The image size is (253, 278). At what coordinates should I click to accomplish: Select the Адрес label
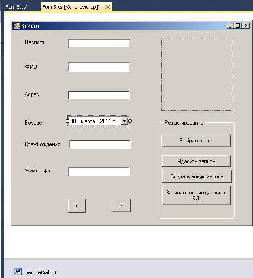click(x=32, y=94)
